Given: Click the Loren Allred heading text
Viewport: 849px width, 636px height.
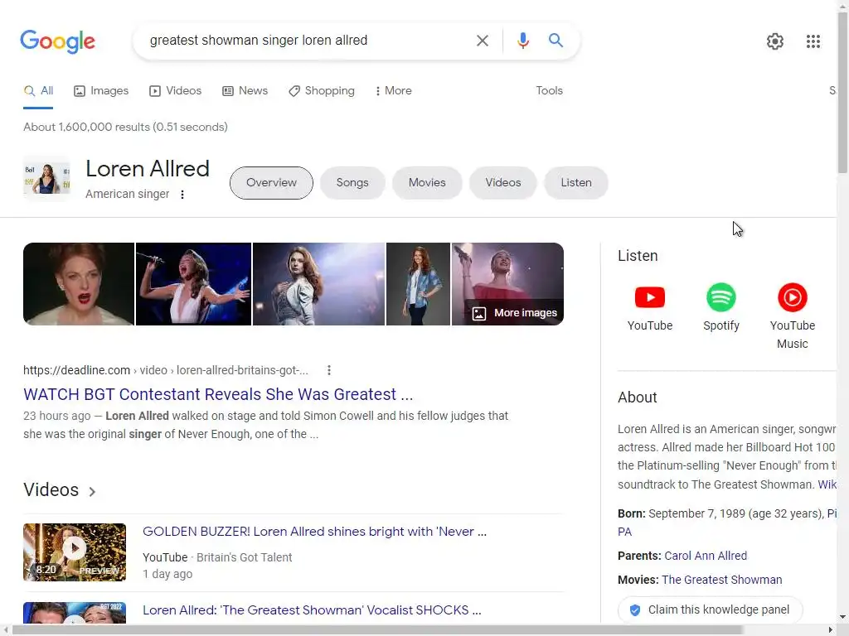Looking at the screenshot, I should pyautogui.click(x=148, y=169).
